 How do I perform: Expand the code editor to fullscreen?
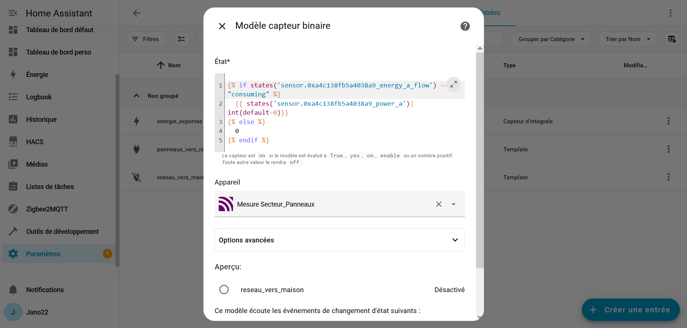[453, 84]
